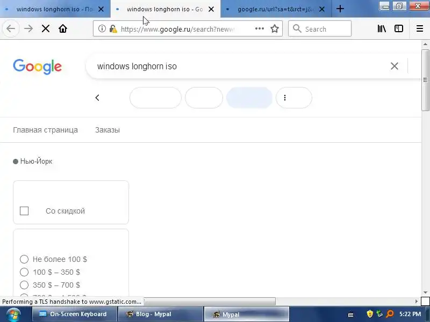Close the first windows longhorn iso tab
This screenshot has width=430, height=322.
[x=101, y=9]
